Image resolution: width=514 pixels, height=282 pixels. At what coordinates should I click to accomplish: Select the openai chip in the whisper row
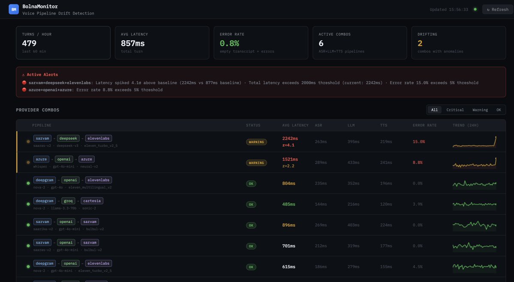click(63, 159)
